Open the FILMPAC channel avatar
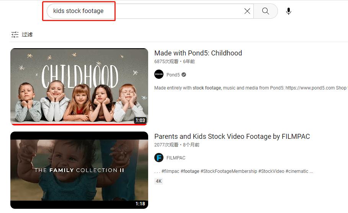This screenshot has width=348, height=213. coord(159,158)
